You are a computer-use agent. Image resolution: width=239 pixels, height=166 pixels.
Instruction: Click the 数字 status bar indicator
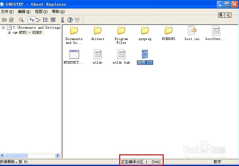[x=217, y=162]
